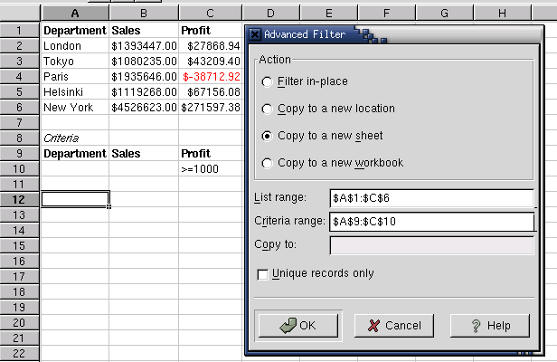This screenshot has height=362, width=557.
Task: Click cell containing >=1000 criteria
Action: (211, 169)
